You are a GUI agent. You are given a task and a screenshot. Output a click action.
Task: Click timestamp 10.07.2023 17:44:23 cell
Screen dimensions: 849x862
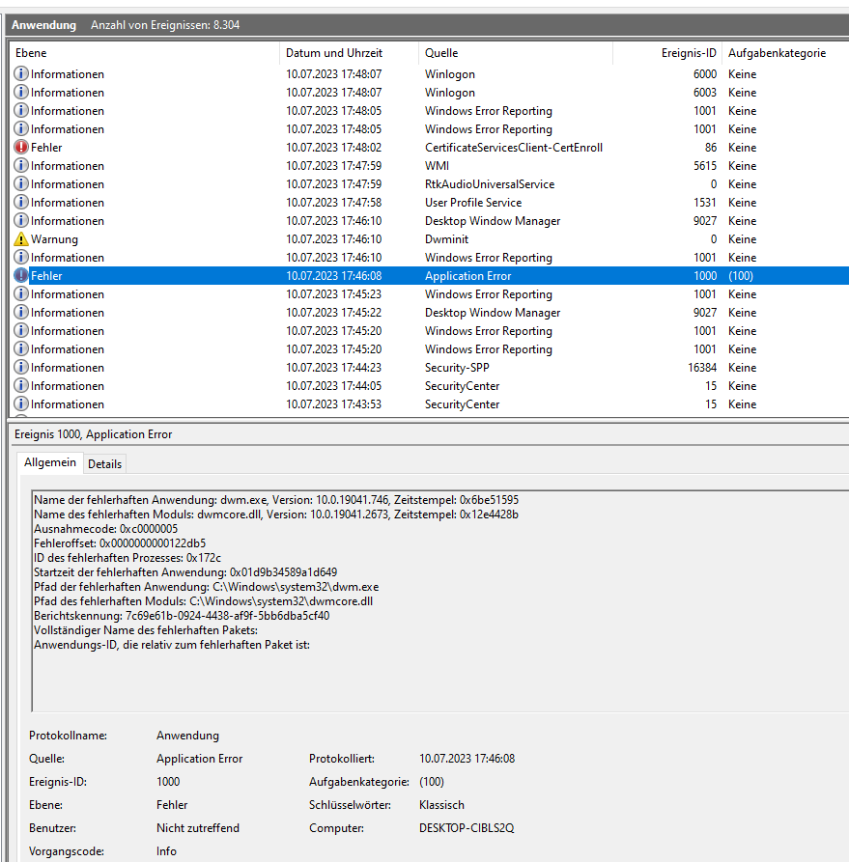point(333,367)
